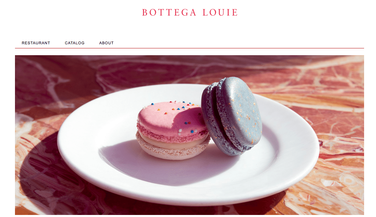Click the word BOTTEGA in the header
Screen dimensions: 376x217
[x=169, y=13]
